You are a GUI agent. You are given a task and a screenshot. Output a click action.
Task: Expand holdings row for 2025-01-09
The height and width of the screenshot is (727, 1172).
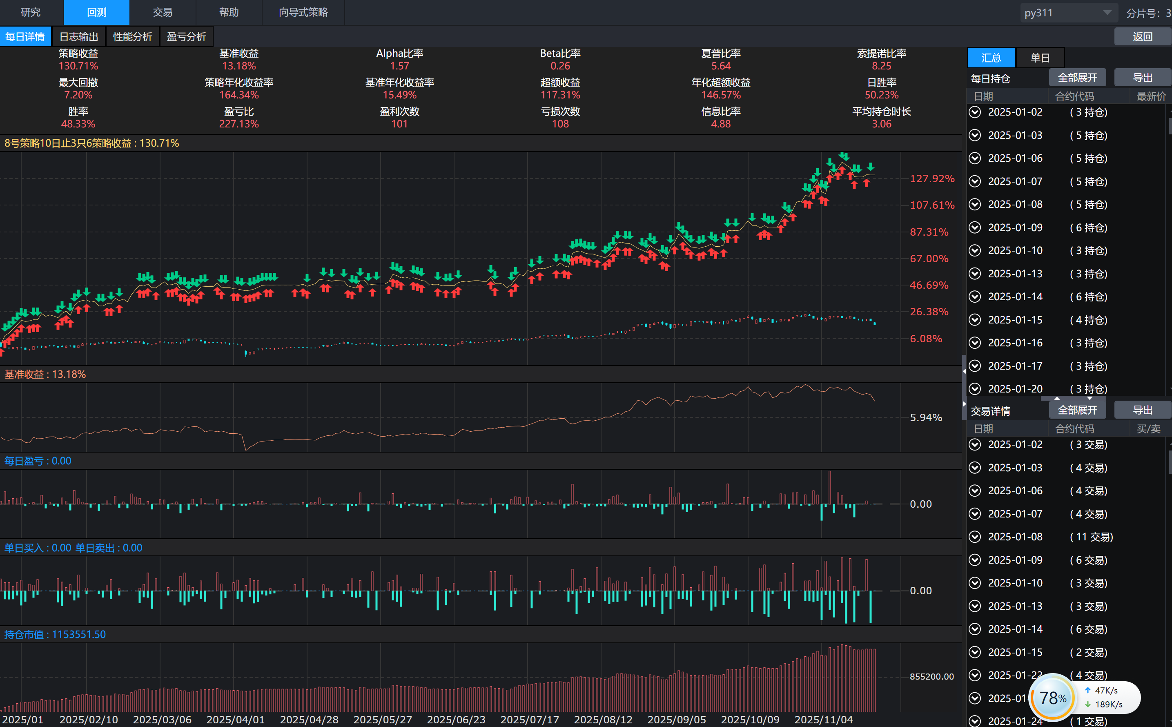click(974, 227)
